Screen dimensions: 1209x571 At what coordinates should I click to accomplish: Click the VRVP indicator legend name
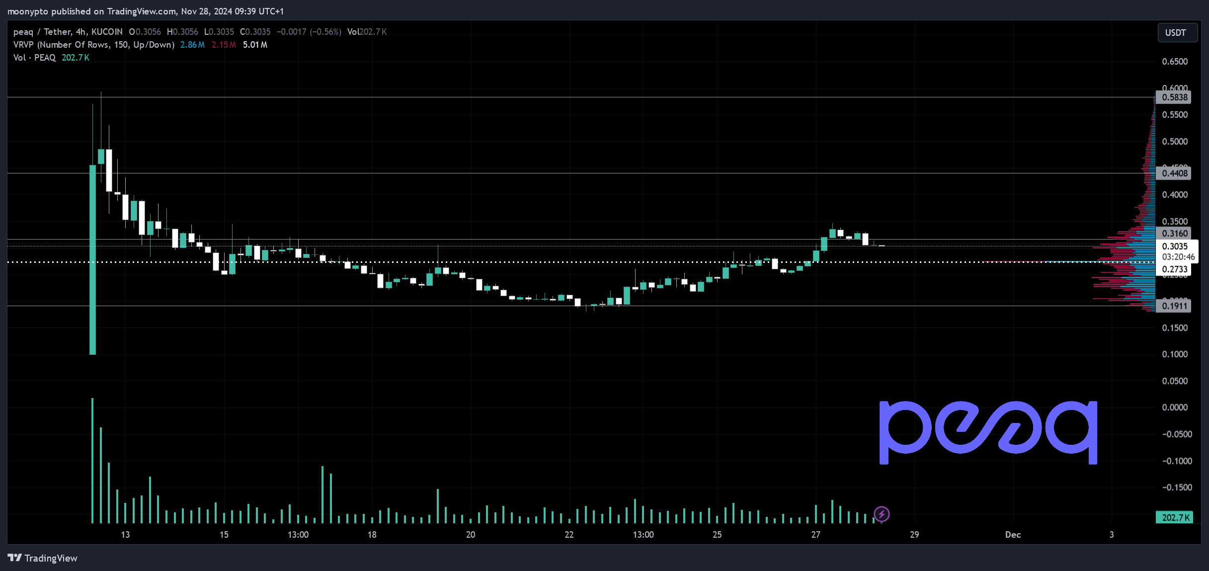click(94, 45)
